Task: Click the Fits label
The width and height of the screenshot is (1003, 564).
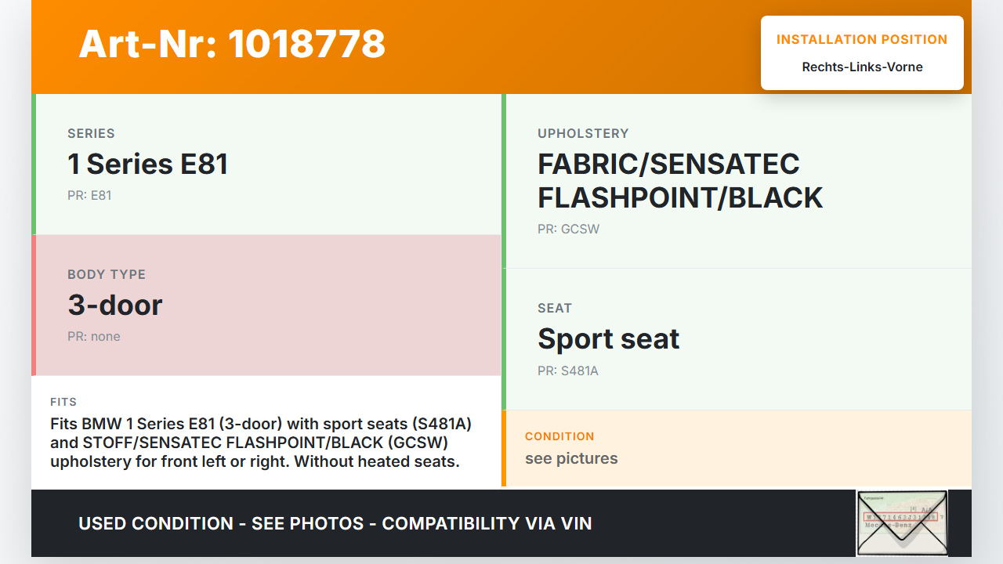Action: coord(63,402)
